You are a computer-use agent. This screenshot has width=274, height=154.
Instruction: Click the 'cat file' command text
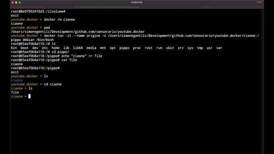point(69,60)
